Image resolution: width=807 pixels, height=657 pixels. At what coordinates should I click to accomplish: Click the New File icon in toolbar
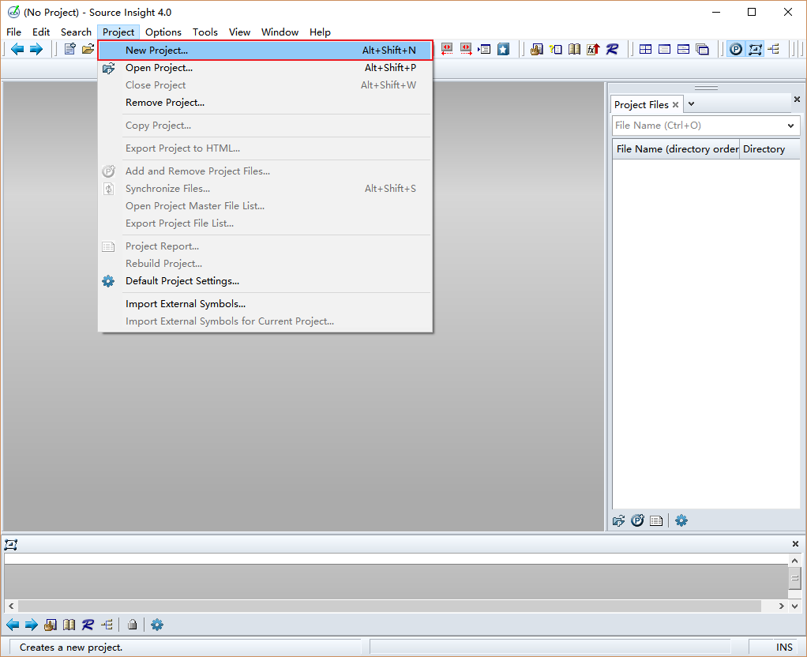pos(70,50)
